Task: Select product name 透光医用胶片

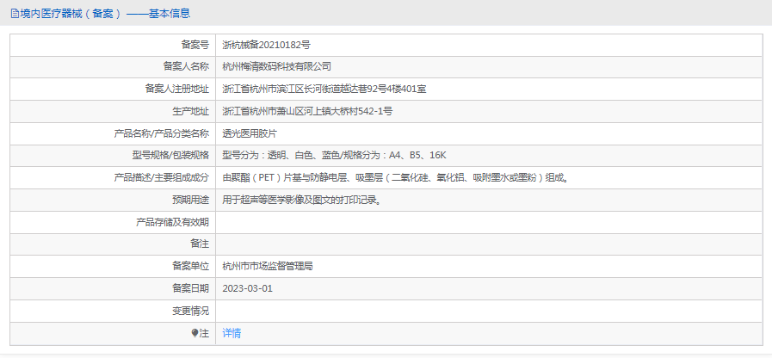Action: [x=250, y=133]
